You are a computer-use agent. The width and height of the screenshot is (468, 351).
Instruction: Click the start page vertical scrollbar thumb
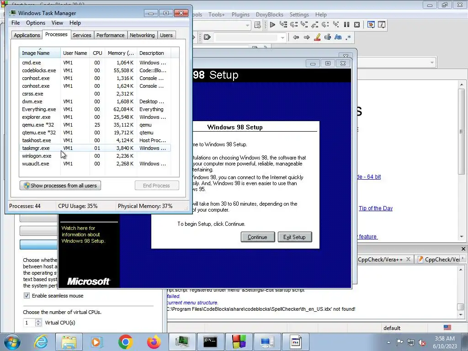[x=462, y=131]
